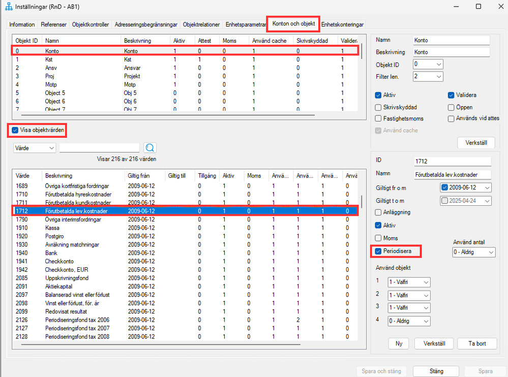508x377 pixels.
Task: Toggle the Visa objektvärden checkbox
Action: point(15,130)
